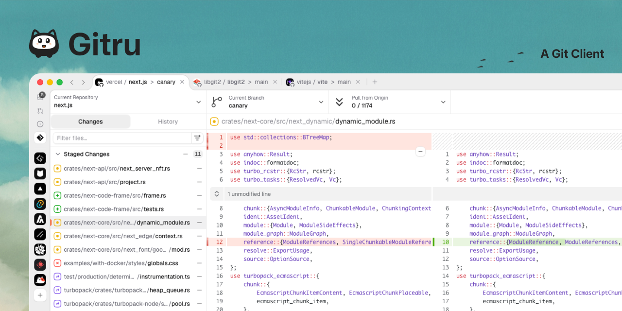Open the issues circle-dot sidebar icon
The width and height of the screenshot is (622, 311).
coord(40,124)
